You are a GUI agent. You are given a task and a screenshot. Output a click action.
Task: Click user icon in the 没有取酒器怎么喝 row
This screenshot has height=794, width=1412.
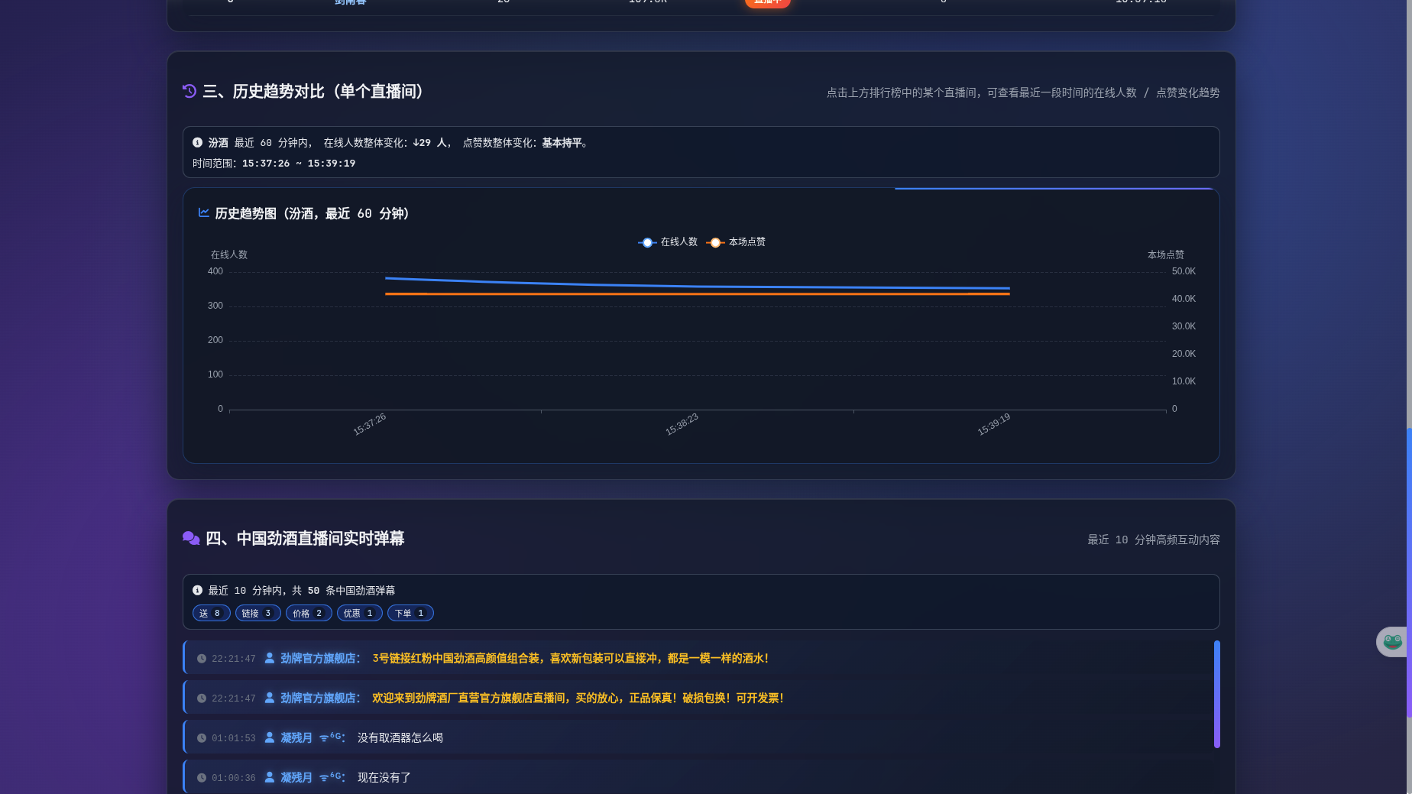[270, 737]
